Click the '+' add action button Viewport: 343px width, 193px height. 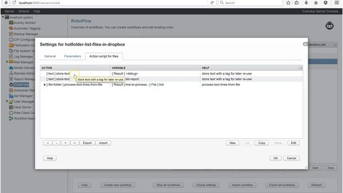click(65, 143)
